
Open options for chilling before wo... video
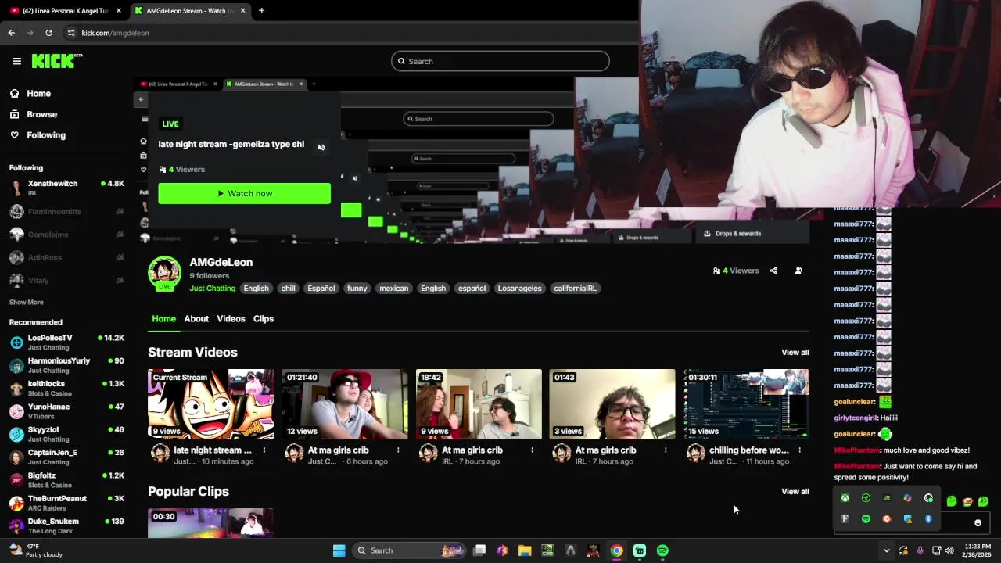799,450
